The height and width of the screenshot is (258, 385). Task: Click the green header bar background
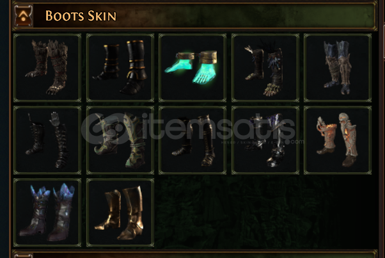point(246,16)
